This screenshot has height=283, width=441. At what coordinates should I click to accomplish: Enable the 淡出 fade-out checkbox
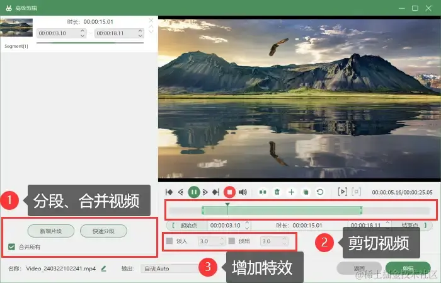coord(232,241)
